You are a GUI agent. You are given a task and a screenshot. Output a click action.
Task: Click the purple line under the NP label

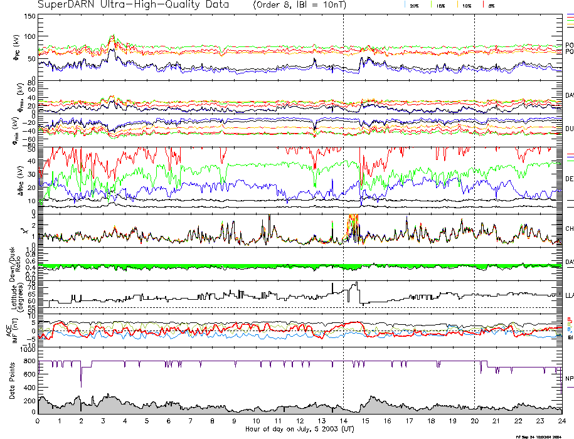[x=570, y=387]
